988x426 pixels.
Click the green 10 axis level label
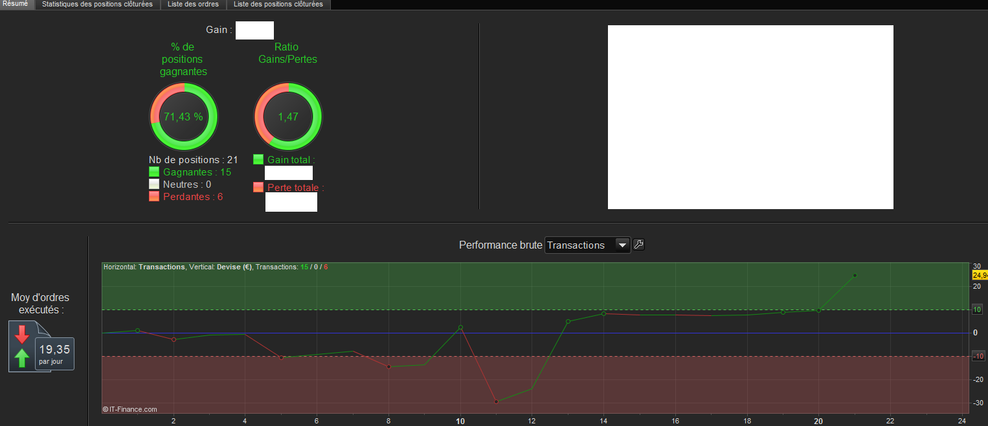tap(977, 309)
